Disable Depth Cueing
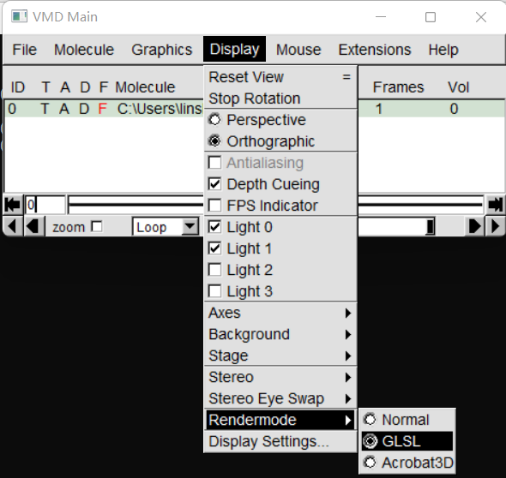506x478 pixels. (215, 184)
